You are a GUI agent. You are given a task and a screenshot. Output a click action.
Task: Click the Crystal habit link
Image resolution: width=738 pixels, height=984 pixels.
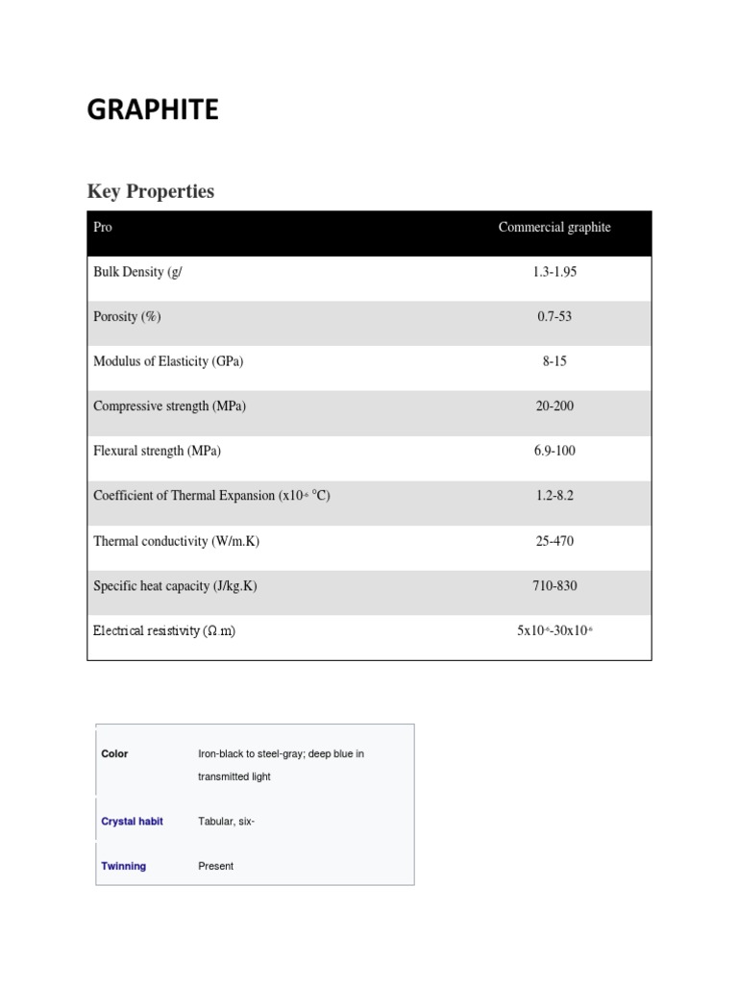(x=132, y=822)
